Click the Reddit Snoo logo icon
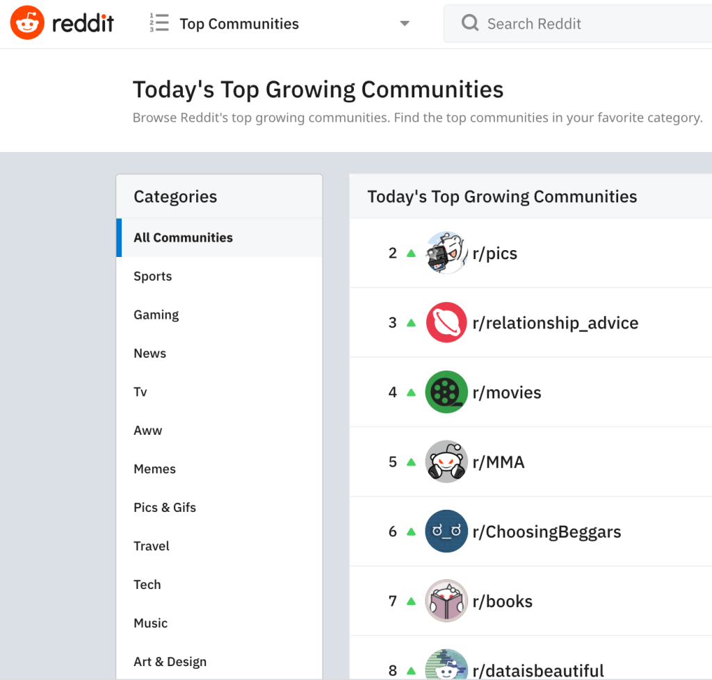Screen dimensions: 712x680 [27, 24]
